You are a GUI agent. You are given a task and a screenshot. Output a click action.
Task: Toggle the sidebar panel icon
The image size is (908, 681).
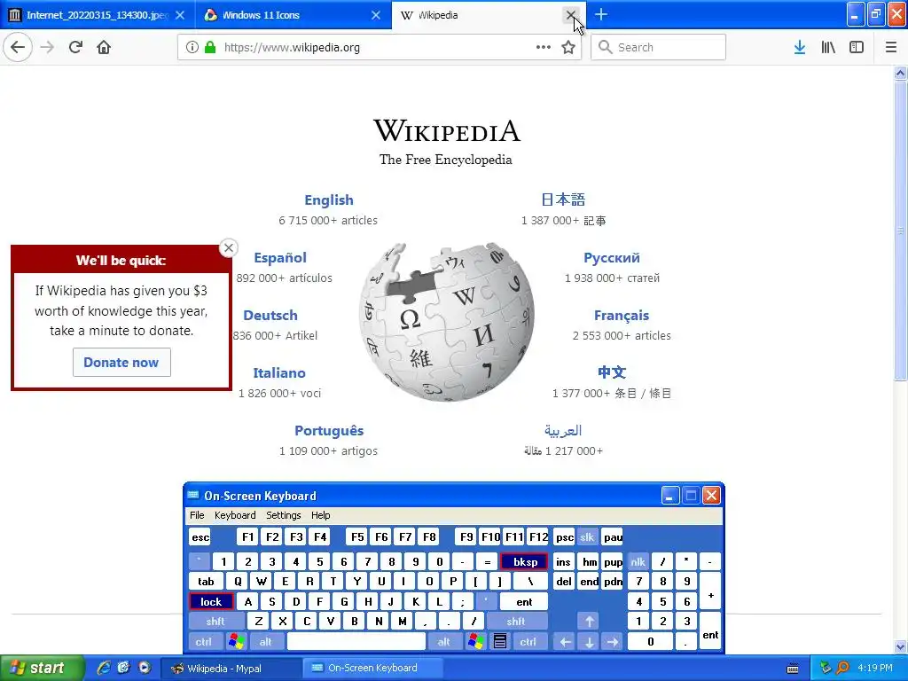[x=857, y=47]
